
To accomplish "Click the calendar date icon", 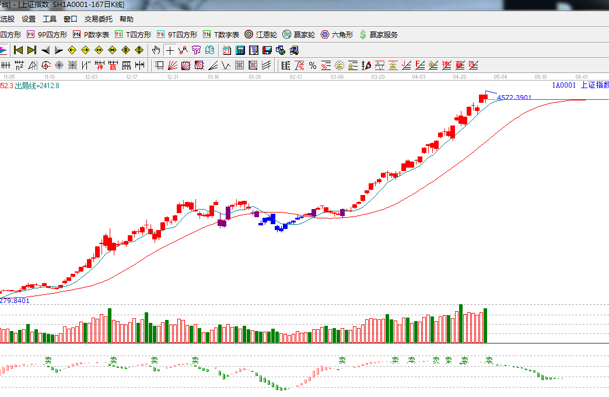I will click(x=226, y=50).
